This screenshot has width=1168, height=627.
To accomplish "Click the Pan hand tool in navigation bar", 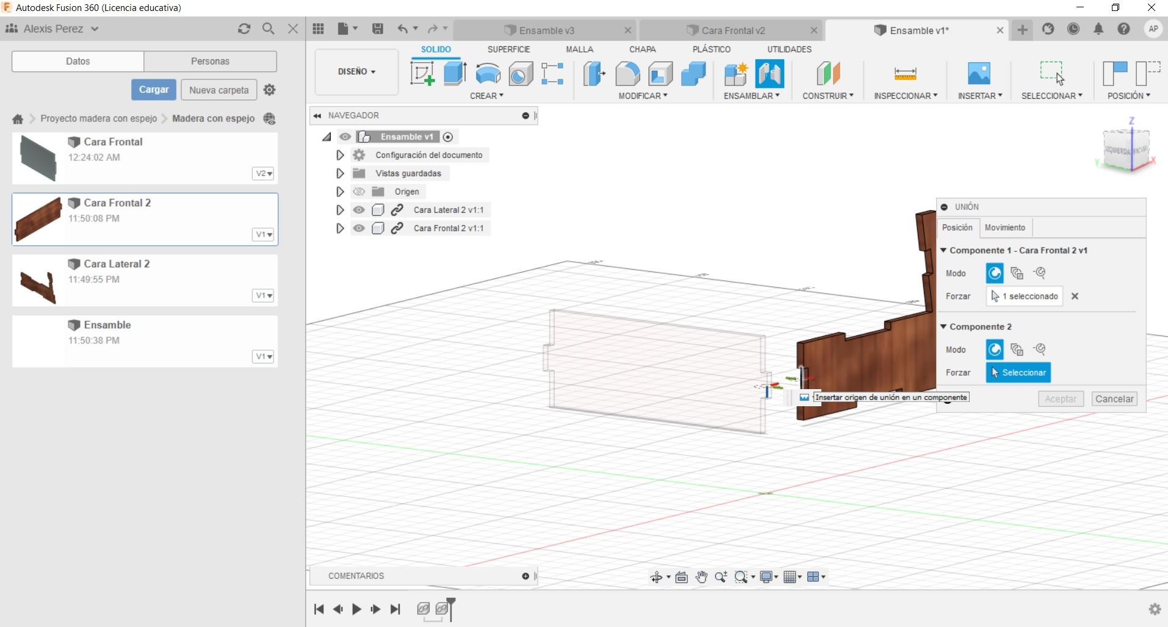I will click(701, 577).
